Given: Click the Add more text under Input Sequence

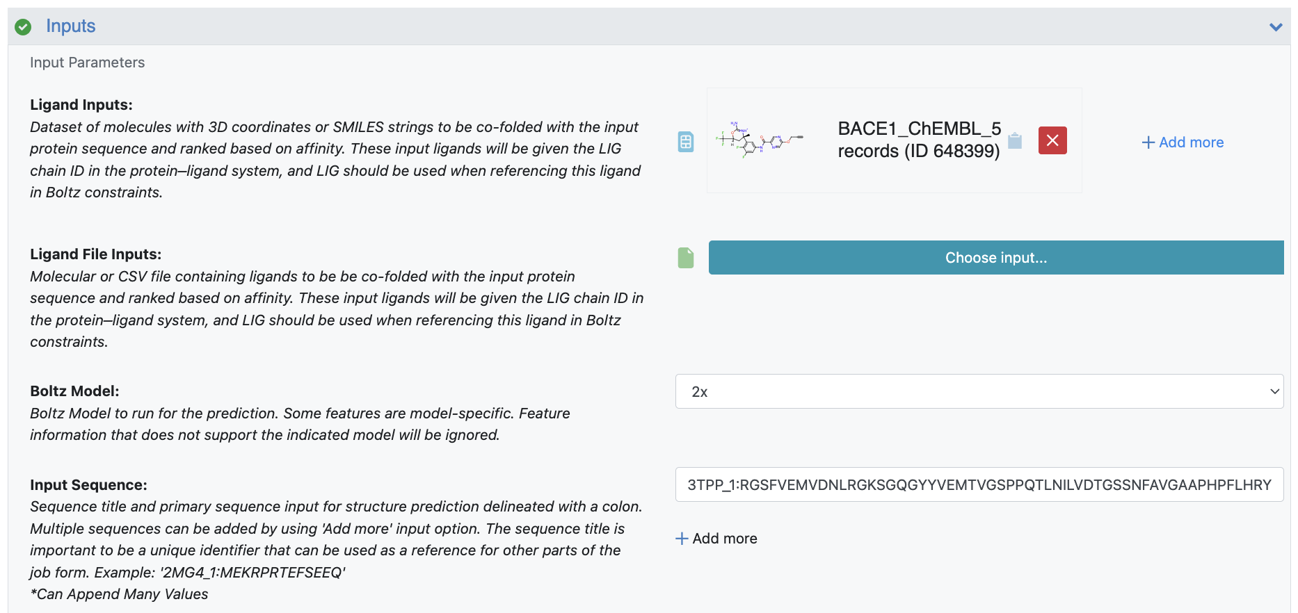Looking at the screenshot, I should 724,539.
